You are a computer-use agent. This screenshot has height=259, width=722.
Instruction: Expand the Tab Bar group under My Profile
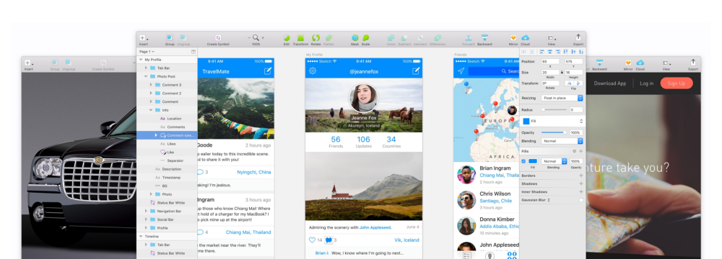tap(146, 68)
